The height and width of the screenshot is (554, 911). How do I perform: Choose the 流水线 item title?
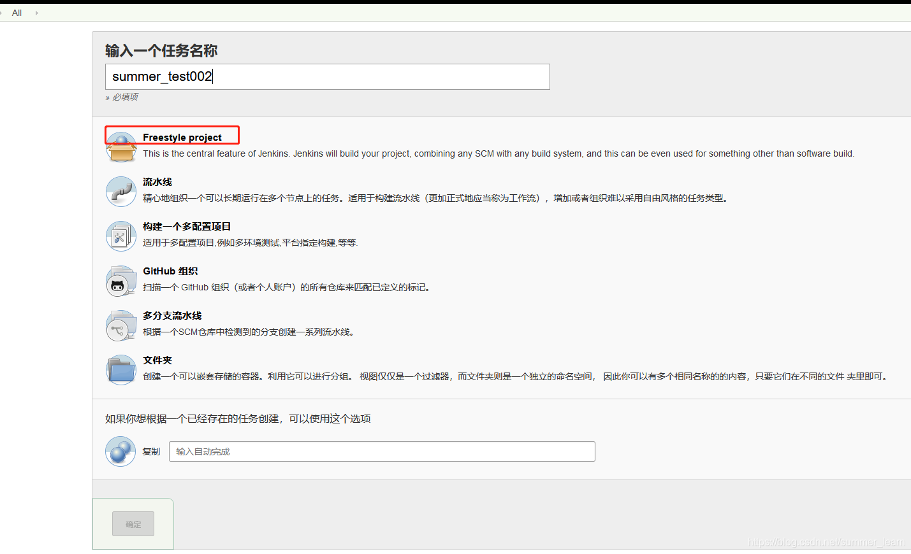click(x=157, y=182)
